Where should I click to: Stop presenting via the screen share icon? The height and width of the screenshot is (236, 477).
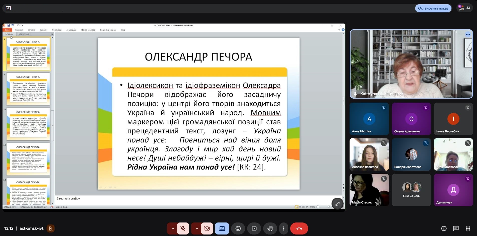tap(222, 228)
